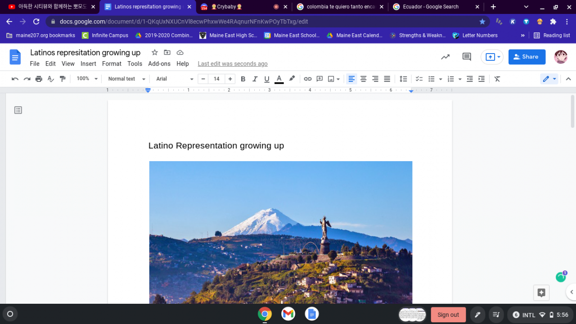The width and height of the screenshot is (576, 324).
Task: Click the font size field
Action: tap(216, 79)
